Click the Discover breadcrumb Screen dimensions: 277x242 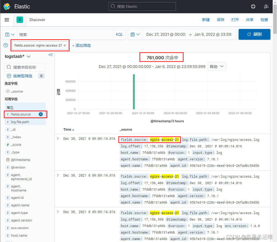(37, 20)
